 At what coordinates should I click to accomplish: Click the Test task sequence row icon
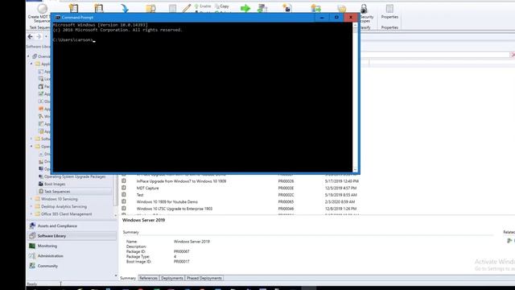[124, 195]
